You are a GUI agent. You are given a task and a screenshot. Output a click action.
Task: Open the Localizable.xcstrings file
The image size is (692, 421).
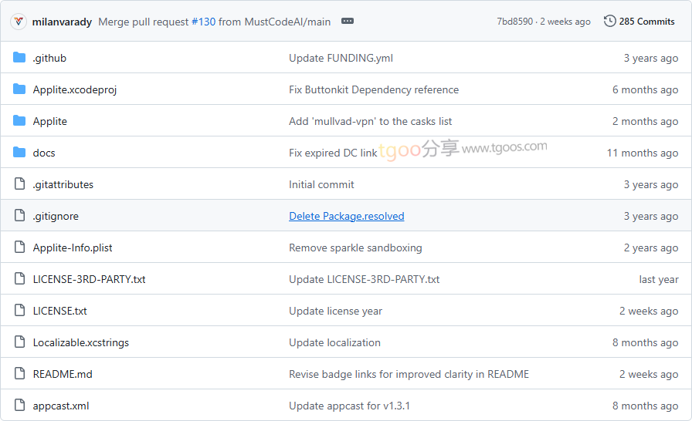tap(81, 342)
